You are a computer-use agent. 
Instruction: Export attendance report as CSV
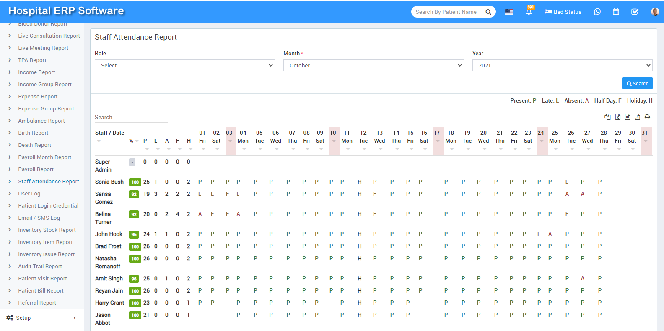pos(628,117)
